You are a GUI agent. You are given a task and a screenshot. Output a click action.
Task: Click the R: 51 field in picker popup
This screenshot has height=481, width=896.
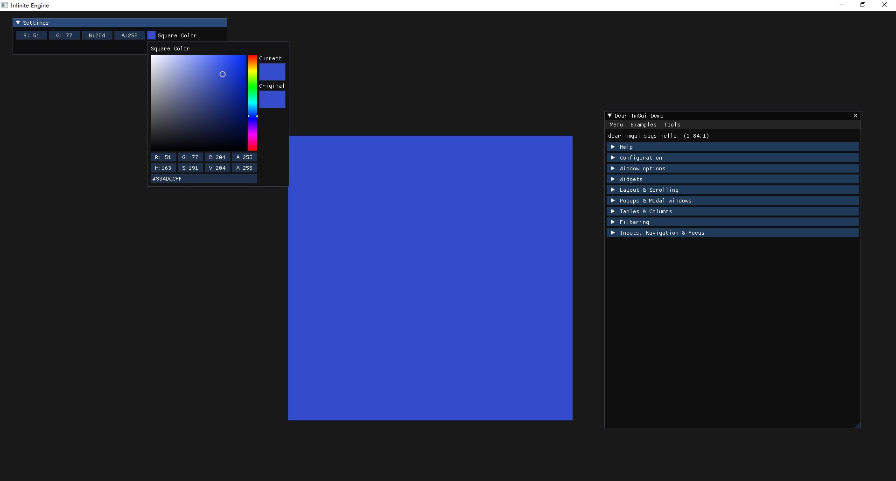pyautogui.click(x=163, y=157)
